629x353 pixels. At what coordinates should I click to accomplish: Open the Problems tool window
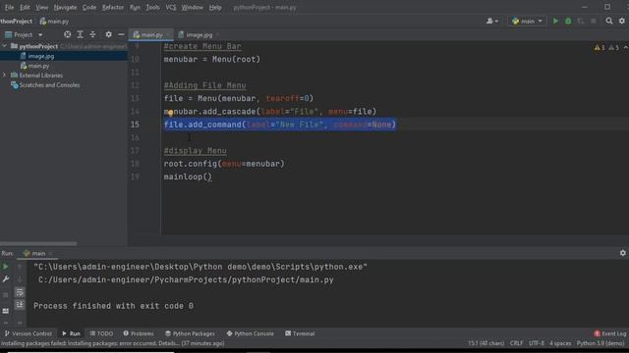[x=139, y=333]
